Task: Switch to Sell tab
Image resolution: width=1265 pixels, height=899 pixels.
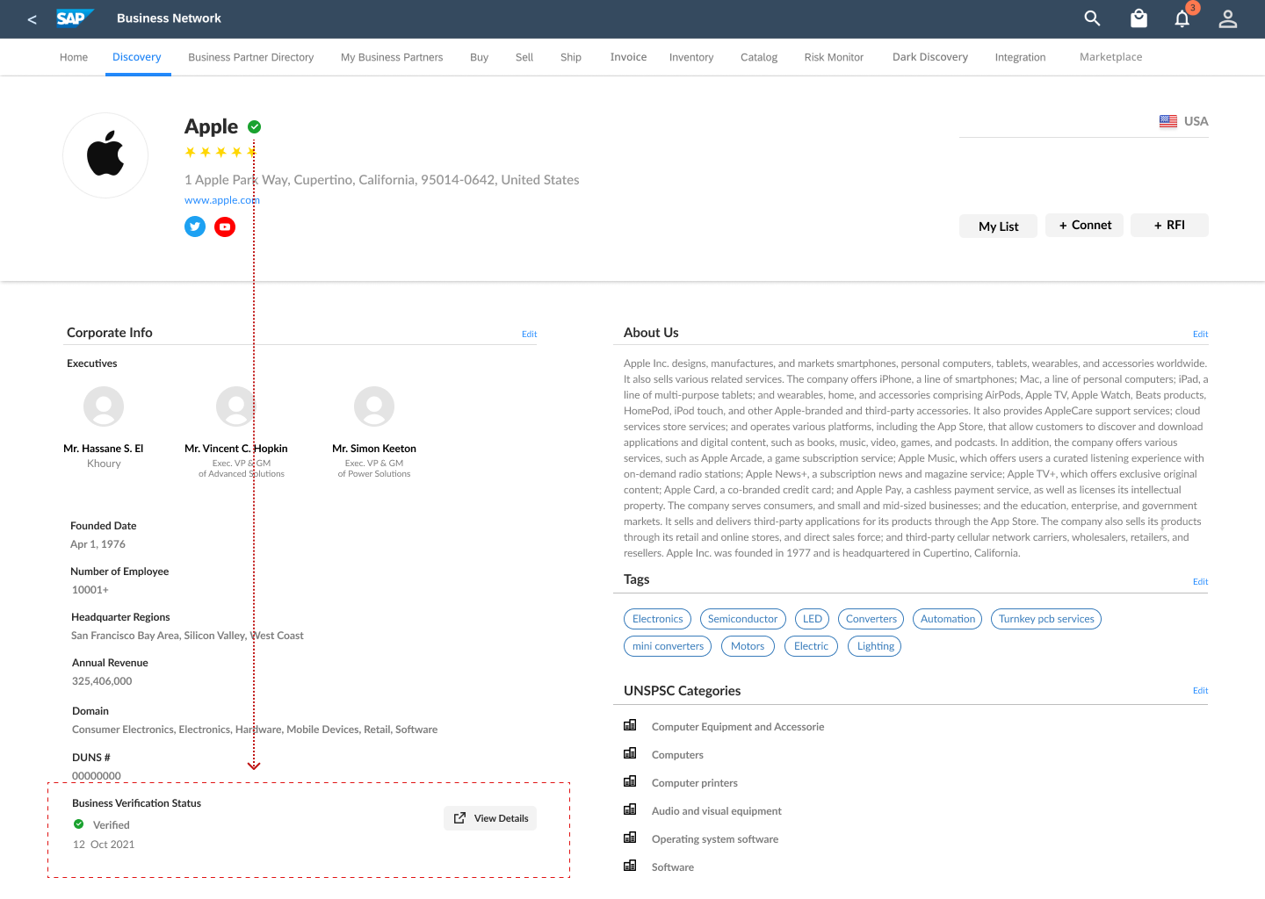Action: click(524, 57)
